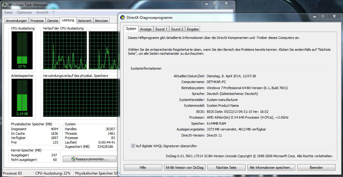Screen dimensions: 343x177
Task: Close the Windows Task-Manager window
Action: (226, 3)
